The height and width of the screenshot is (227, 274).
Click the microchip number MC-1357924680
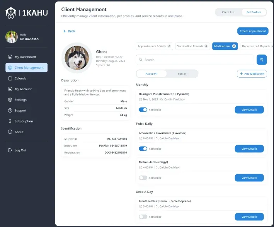(117, 139)
